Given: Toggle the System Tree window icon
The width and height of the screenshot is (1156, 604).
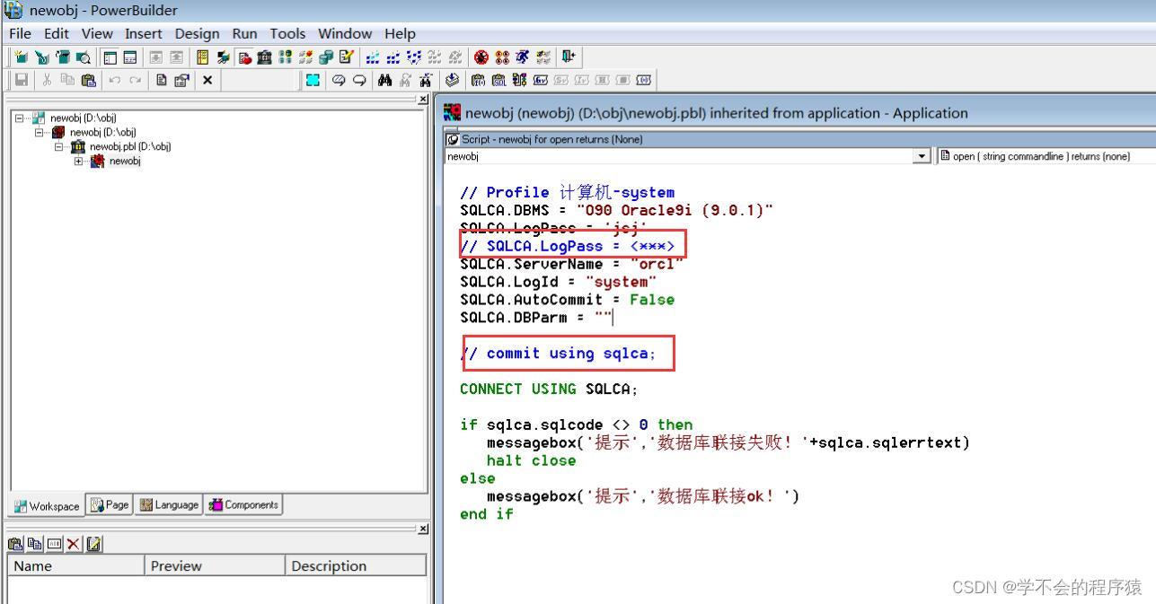Looking at the screenshot, I should 110,57.
